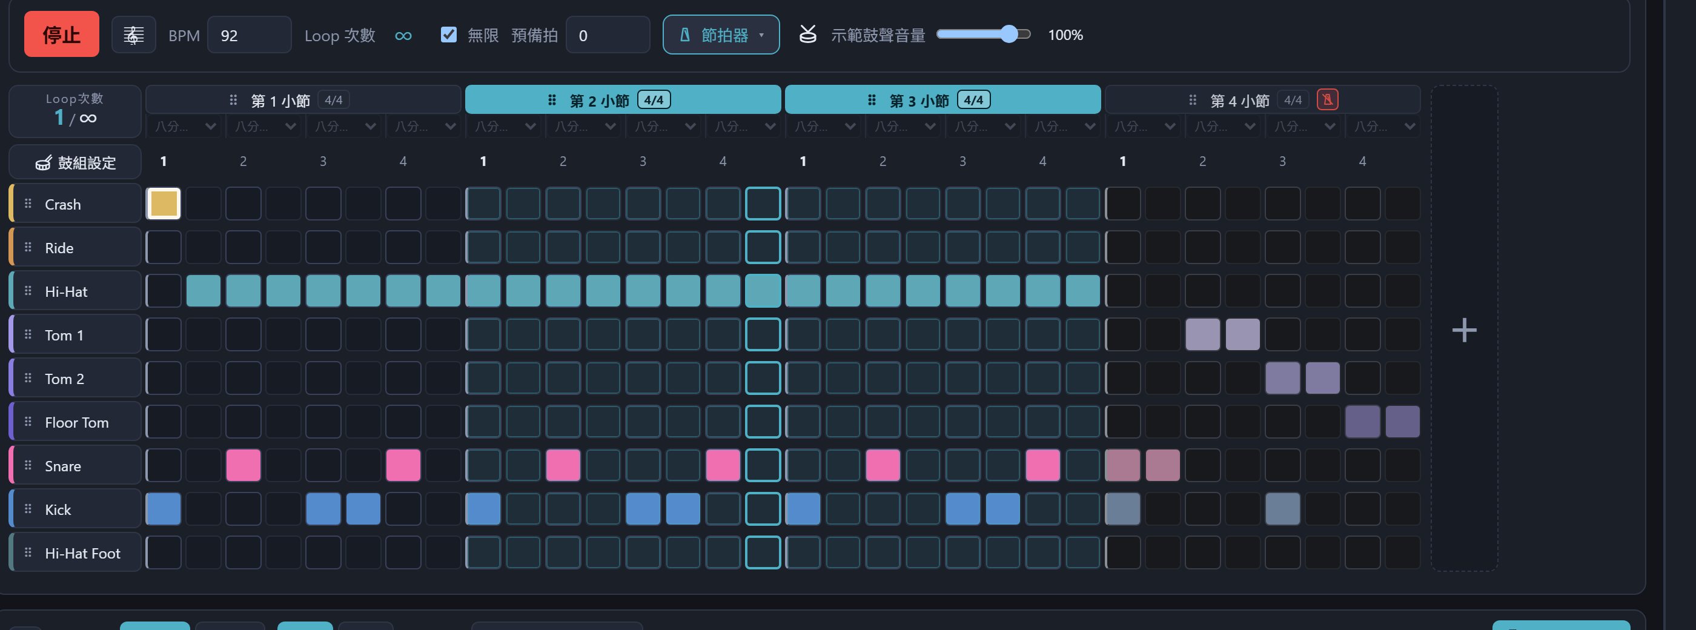Select the 第 2 小節 measure header
The width and height of the screenshot is (1696, 630).
[623, 99]
